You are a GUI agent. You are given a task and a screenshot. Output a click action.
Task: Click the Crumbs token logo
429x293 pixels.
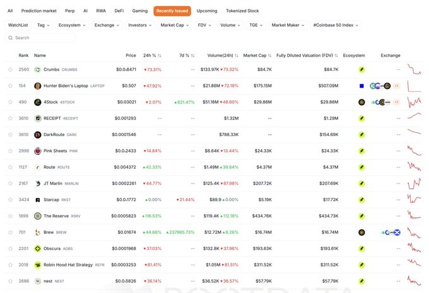[x=37, y=70]
